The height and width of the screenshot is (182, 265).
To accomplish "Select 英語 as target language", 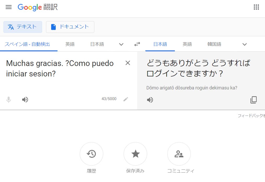I will pos(187,44).
